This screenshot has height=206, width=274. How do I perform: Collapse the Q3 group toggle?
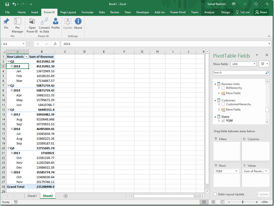(8, 110)
